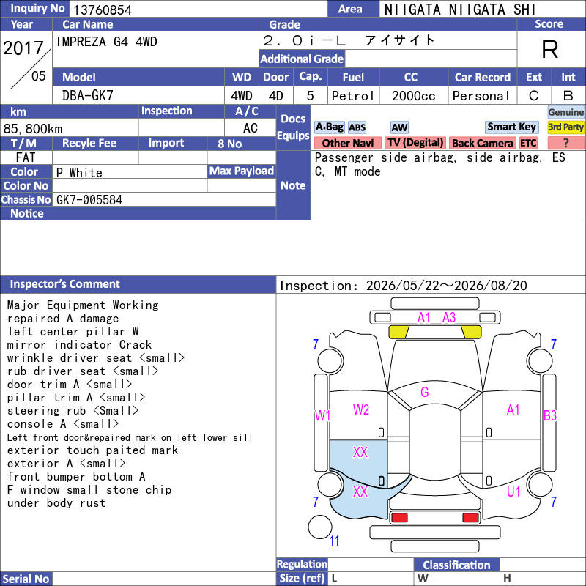Click the Notice header bar
Viewport: 586px width, 586px height.
[138, 213]
